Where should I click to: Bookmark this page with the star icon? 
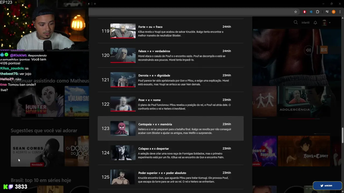click(x=296, y=12)
